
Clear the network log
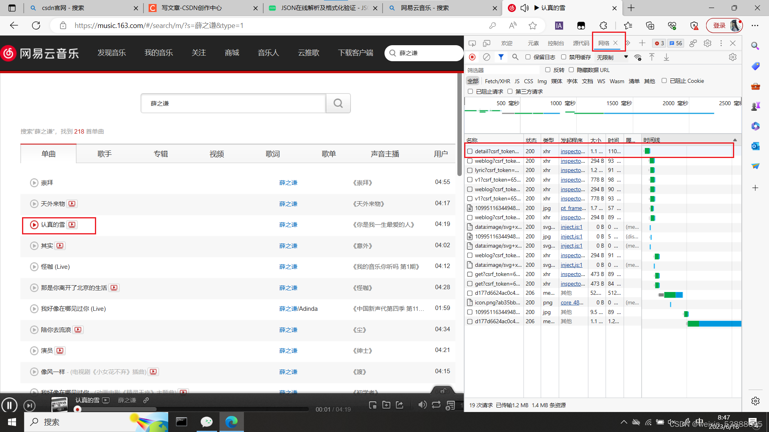click(x=487, y=57)
